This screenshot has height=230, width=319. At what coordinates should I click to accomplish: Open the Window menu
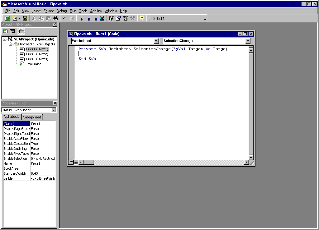111,11
